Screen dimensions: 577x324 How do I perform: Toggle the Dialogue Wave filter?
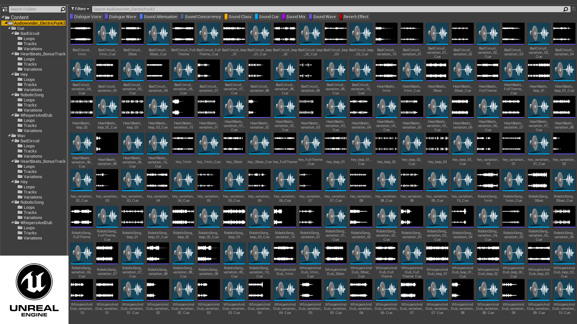pyautogui.click(x=121, y=17)
